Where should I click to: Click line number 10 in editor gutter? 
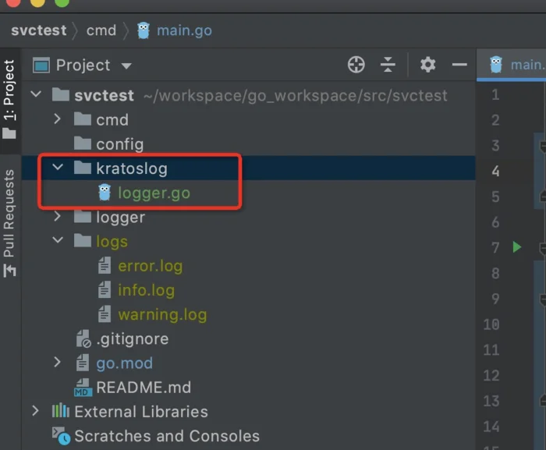pos(491,324)
